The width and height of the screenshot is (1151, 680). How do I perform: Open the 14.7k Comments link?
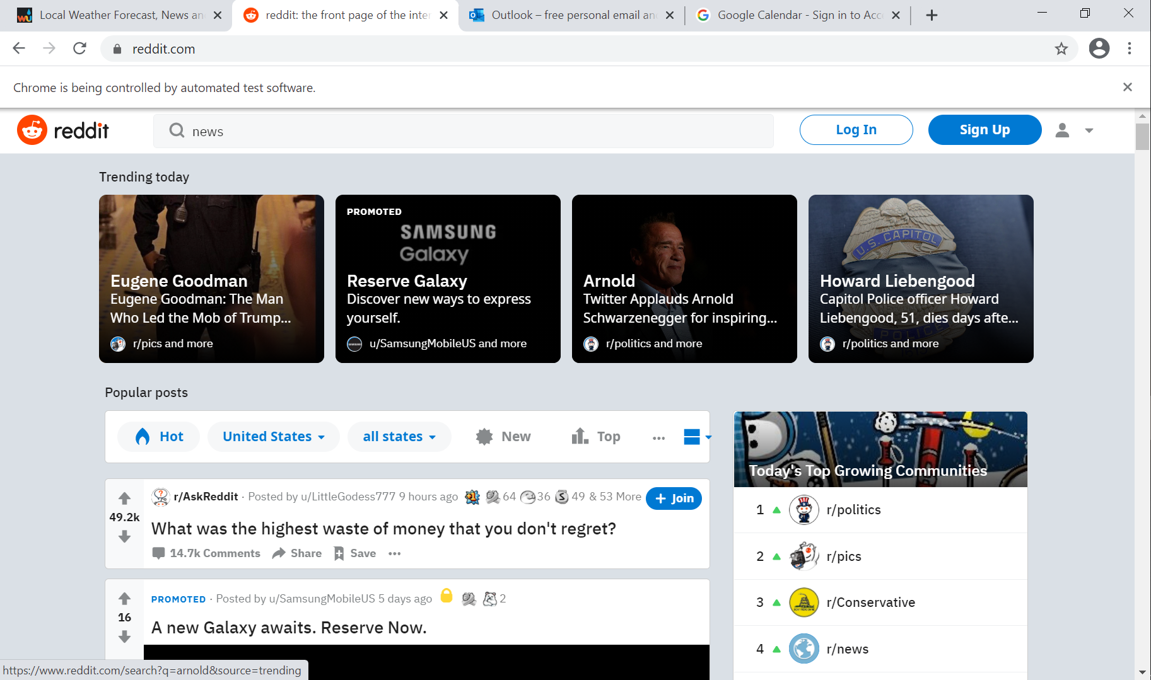tap(206, 553)
